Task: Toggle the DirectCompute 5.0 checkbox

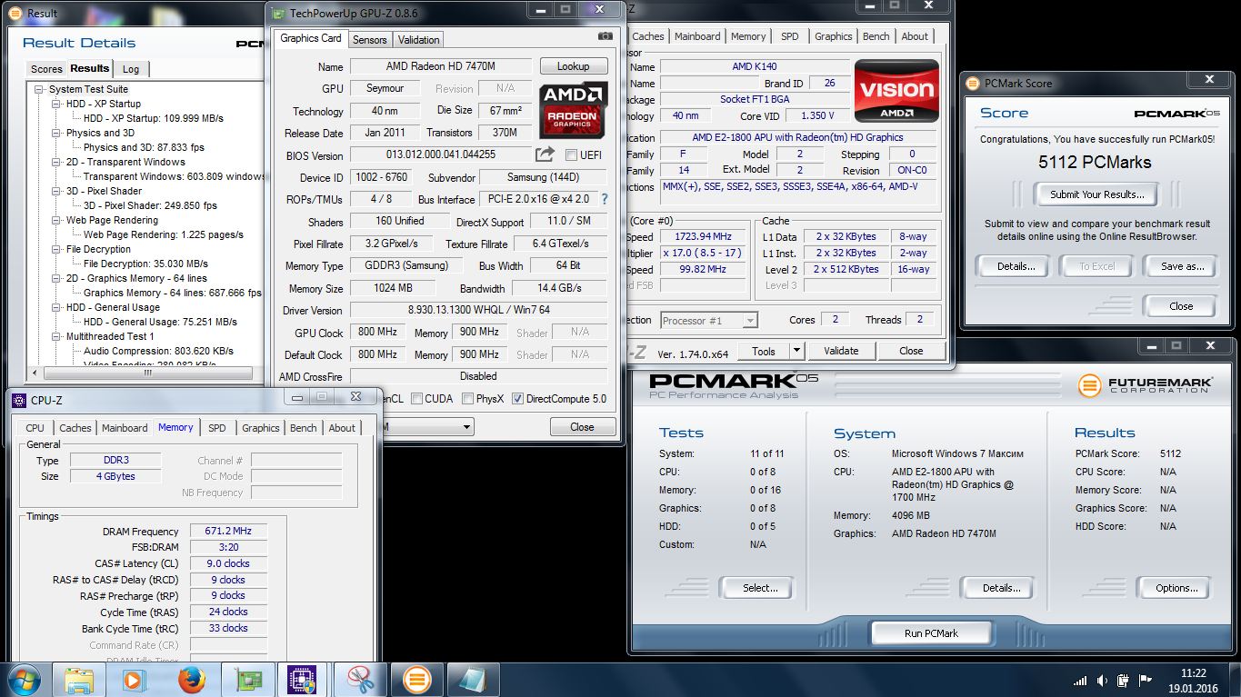Action: 517,398
